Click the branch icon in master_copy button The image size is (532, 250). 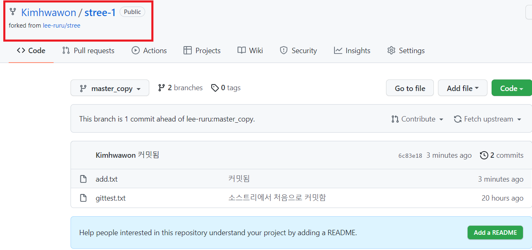tap(83, 88)
